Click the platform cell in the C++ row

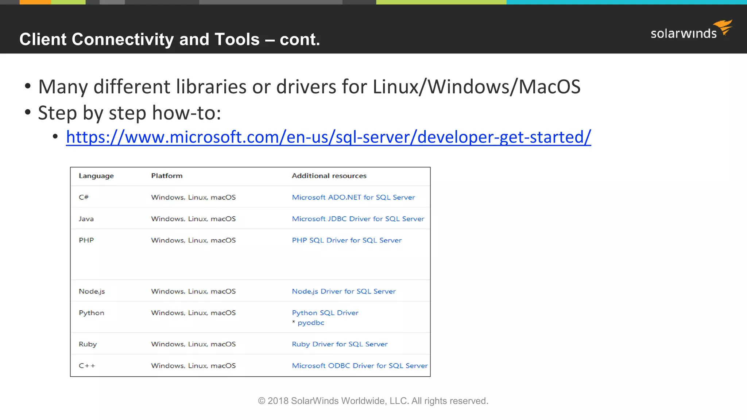click(x=193, y=366)
